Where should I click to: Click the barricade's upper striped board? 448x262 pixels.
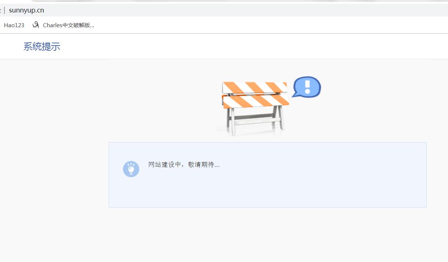click(254, 87)
